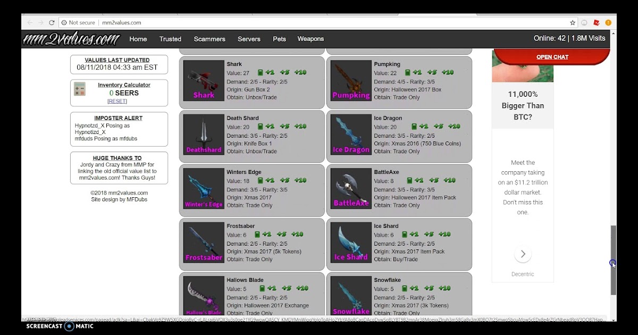The image size is (638, 335).
Task: Click the calculator icon in the Ice Dragon row
Action: [x=415, y=127]
